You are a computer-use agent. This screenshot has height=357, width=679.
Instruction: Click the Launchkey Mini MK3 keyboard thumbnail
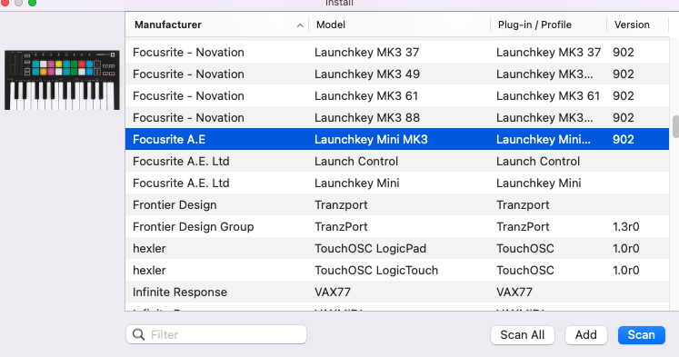[62, 80]
